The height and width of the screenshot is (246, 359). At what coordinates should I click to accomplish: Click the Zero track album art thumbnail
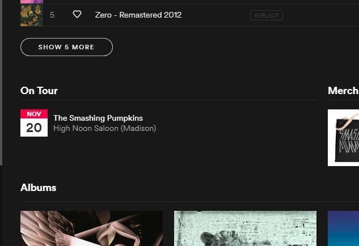pyautogui.click(x=32, y=15)
